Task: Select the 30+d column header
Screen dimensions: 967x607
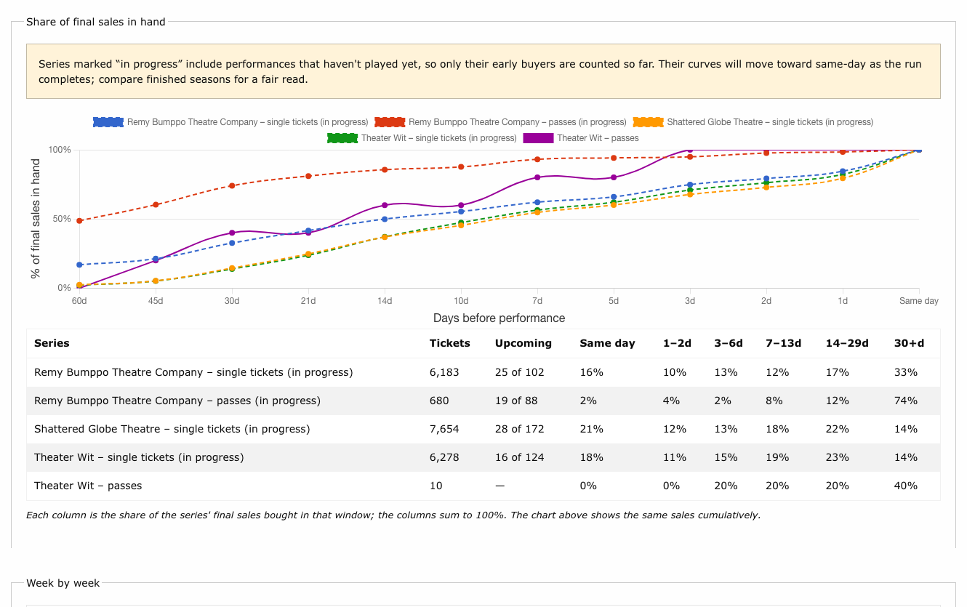Action: point(909,343)
